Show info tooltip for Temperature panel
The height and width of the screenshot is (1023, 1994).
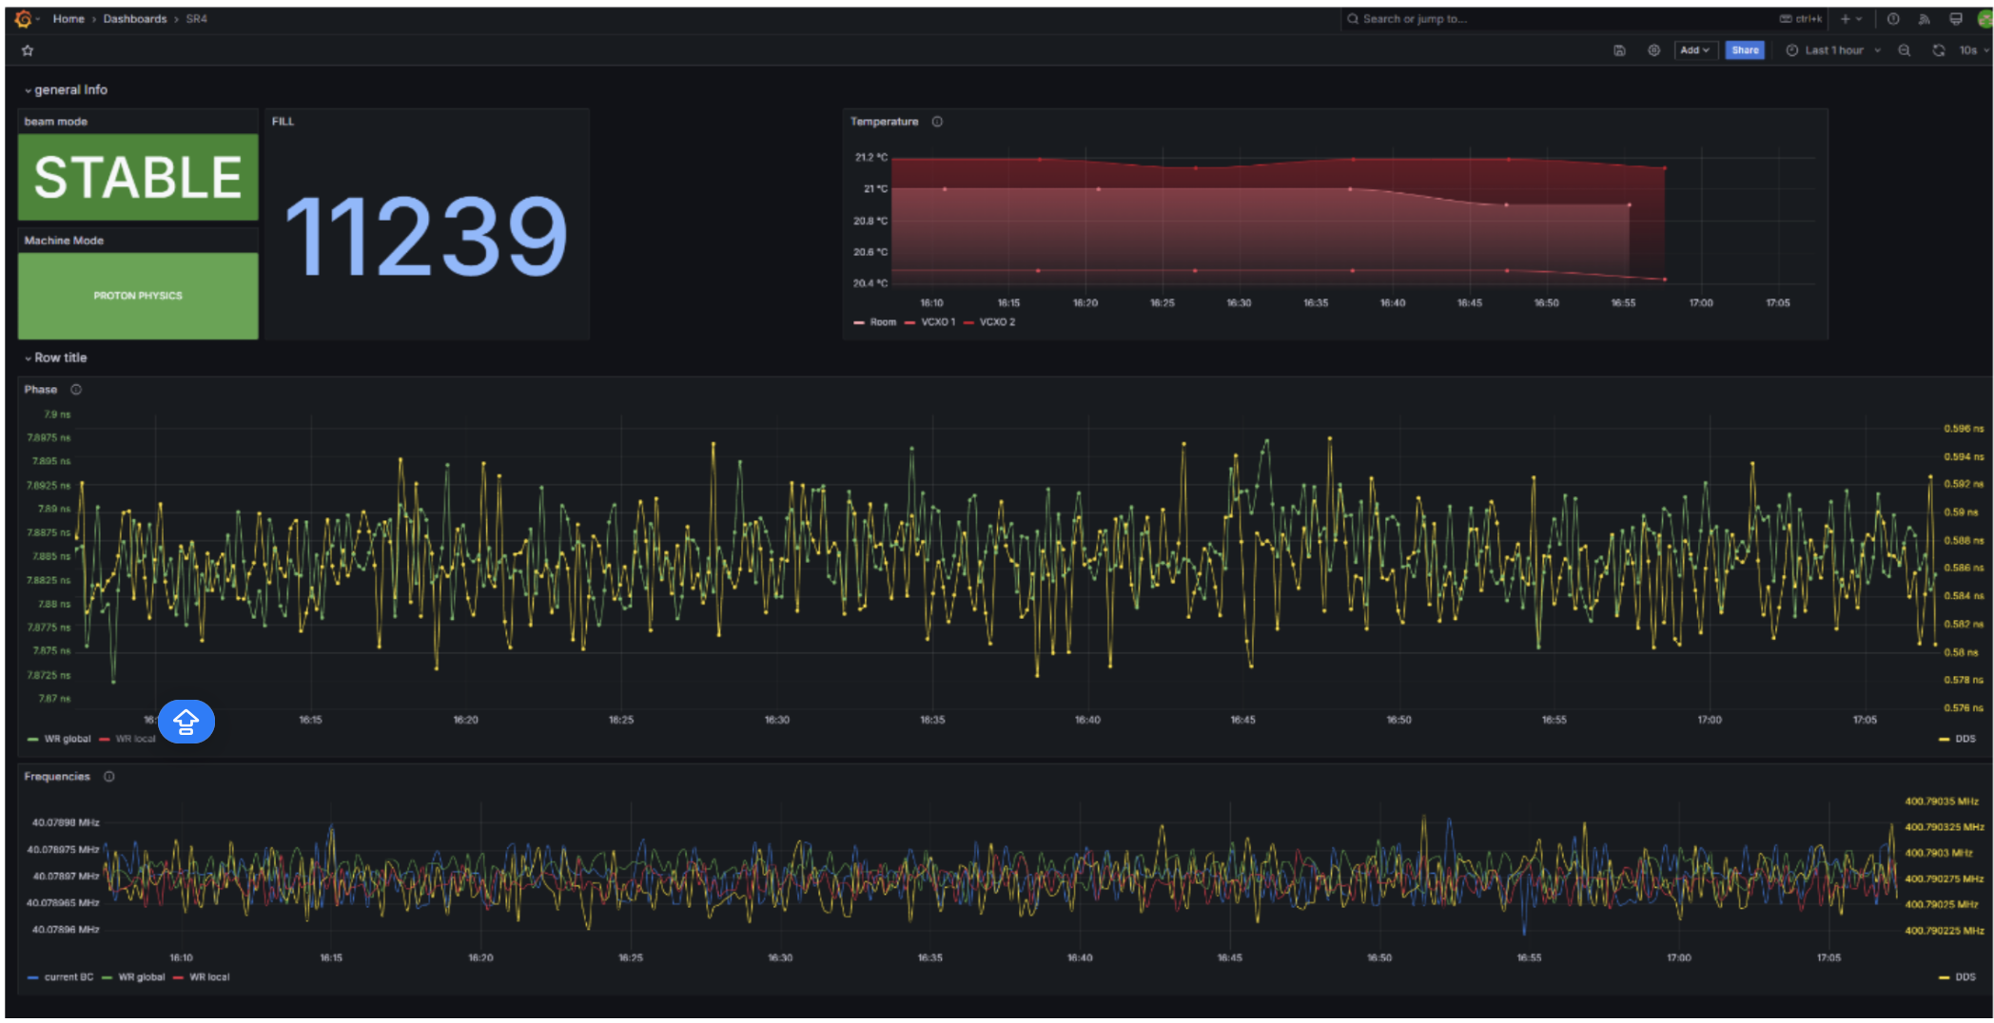937,122
